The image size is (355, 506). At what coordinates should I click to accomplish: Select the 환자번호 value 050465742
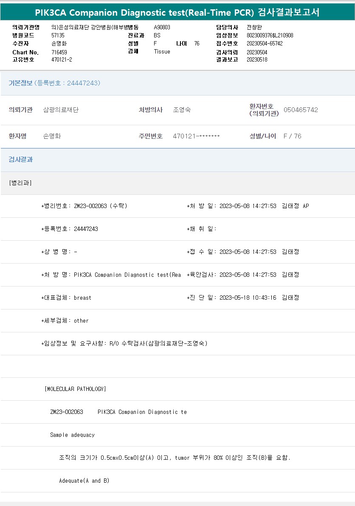(301, 110)
